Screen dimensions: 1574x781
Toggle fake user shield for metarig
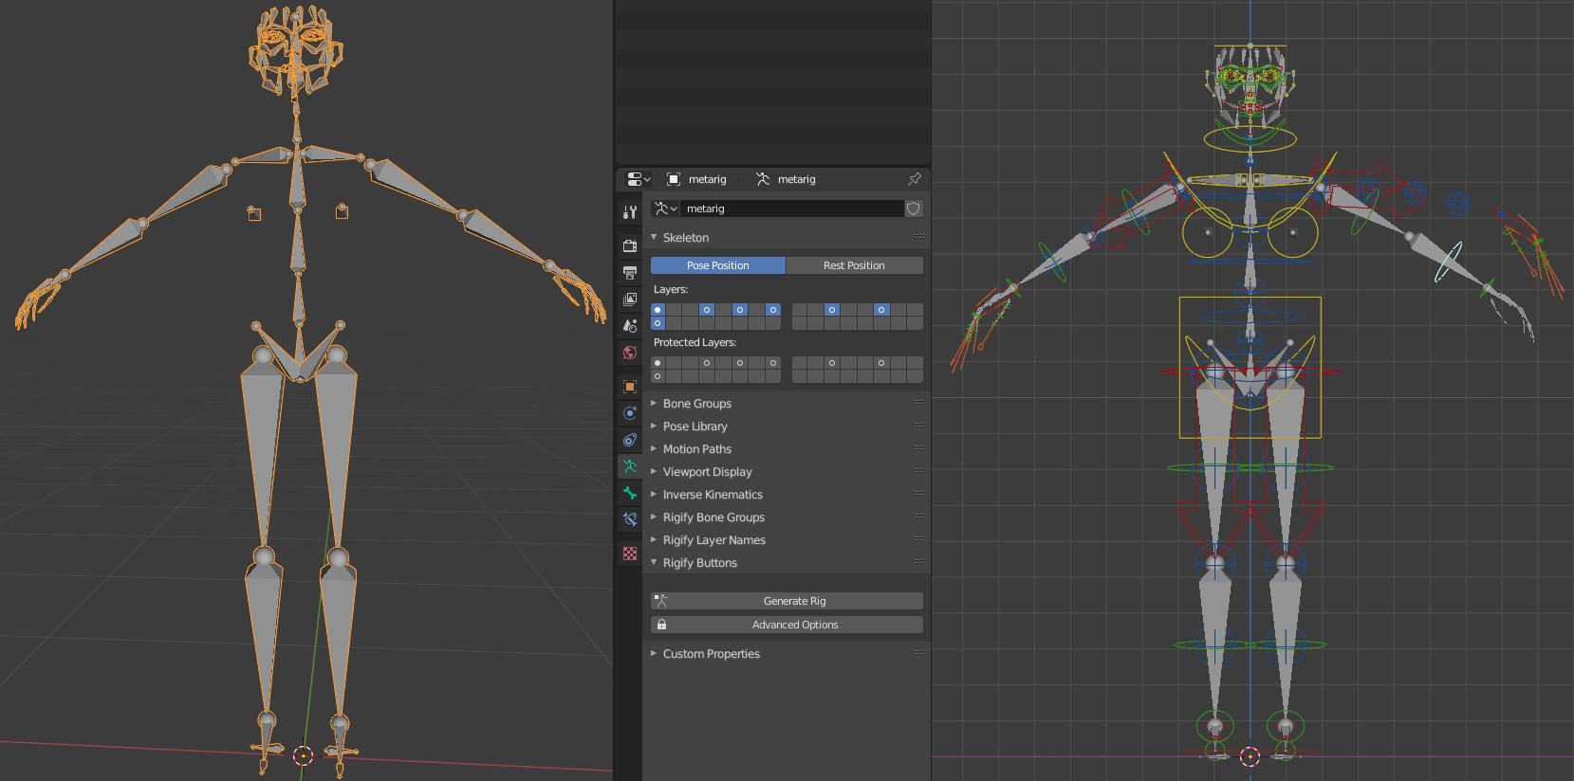click(914, 209)
